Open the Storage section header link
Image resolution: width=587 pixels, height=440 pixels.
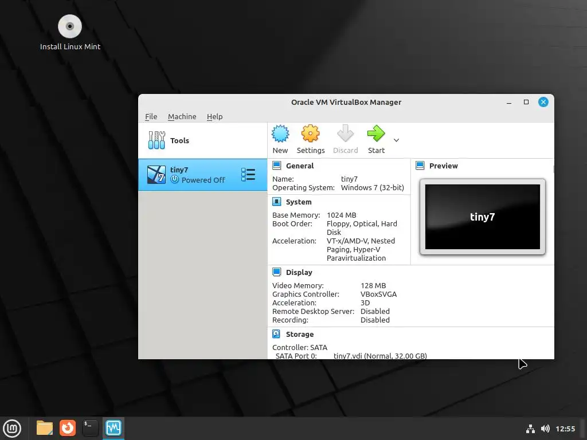(x=299, y=334)
